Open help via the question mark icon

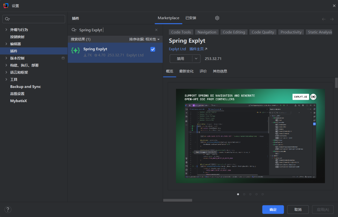(8, 209)
